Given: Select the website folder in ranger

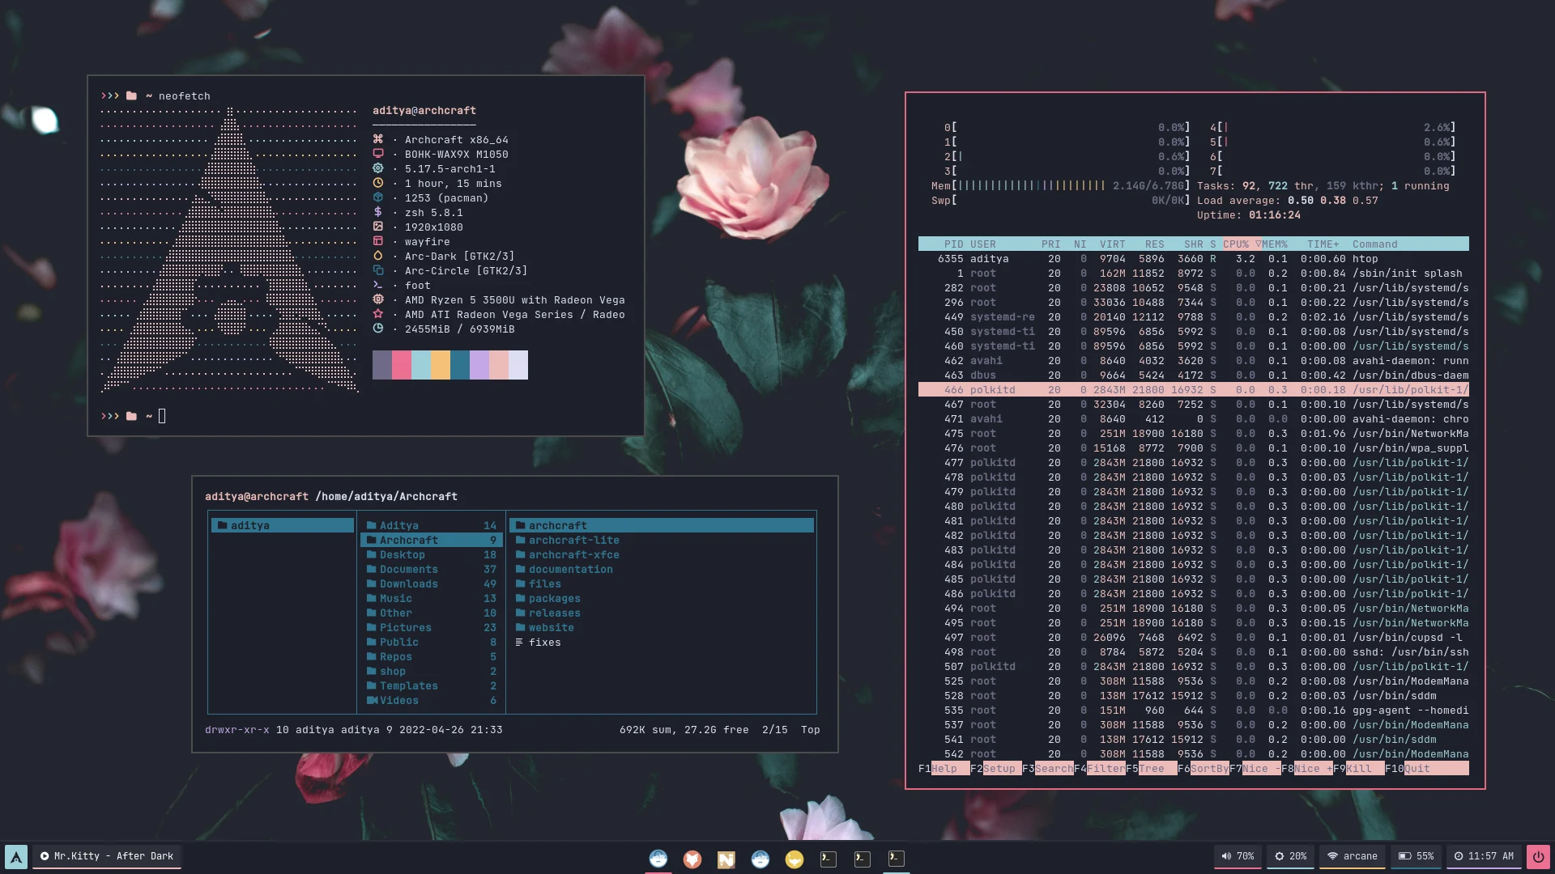Looking at the screenshot, I should (662, 628).
